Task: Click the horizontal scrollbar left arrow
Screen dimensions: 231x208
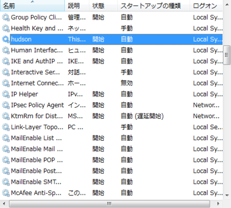Action: (4, 204)
